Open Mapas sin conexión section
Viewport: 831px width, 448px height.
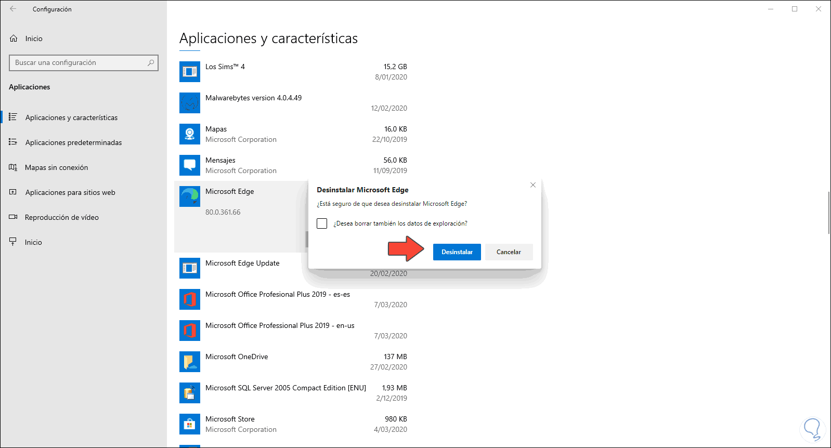point(56,167)
